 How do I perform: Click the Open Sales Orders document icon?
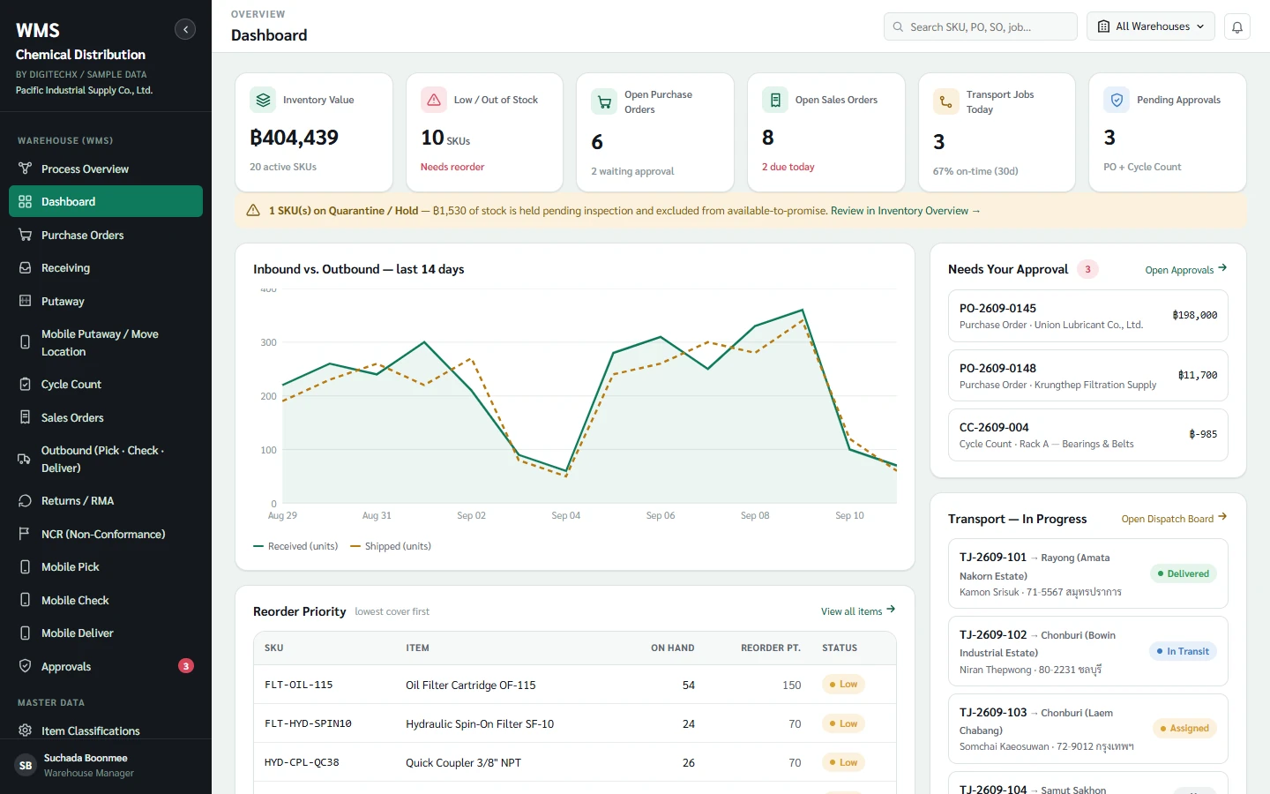tap(775, 100)
